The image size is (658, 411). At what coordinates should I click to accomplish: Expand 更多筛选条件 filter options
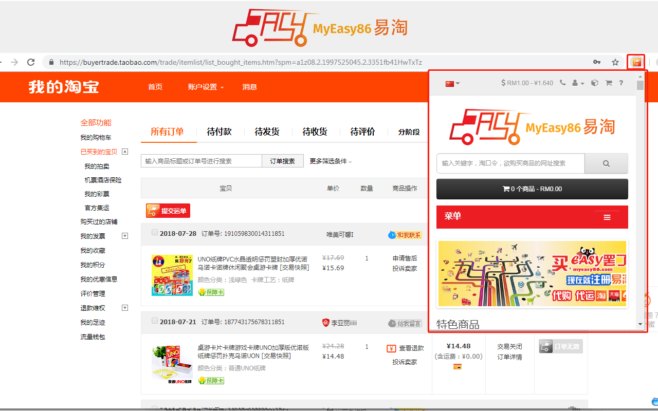(331, 161)
